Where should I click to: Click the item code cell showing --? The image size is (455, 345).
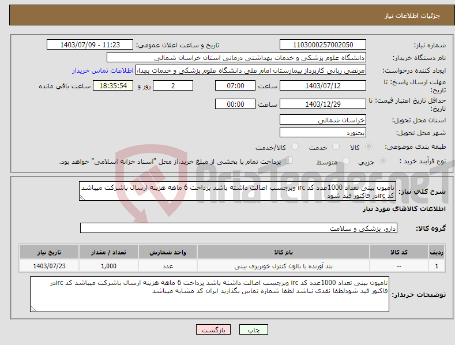coord(399,266)
